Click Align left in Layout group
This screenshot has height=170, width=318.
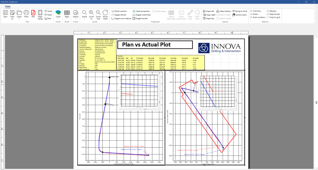tap(209, 11)
